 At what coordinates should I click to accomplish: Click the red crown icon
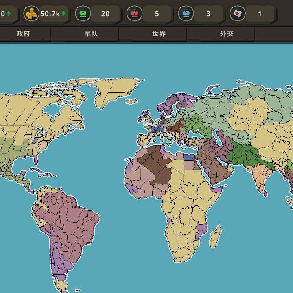tap(134, 14)
